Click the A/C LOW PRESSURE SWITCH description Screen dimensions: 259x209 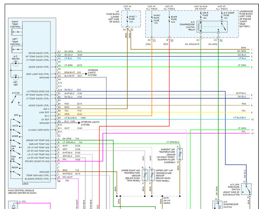click(x=232, y=189)
